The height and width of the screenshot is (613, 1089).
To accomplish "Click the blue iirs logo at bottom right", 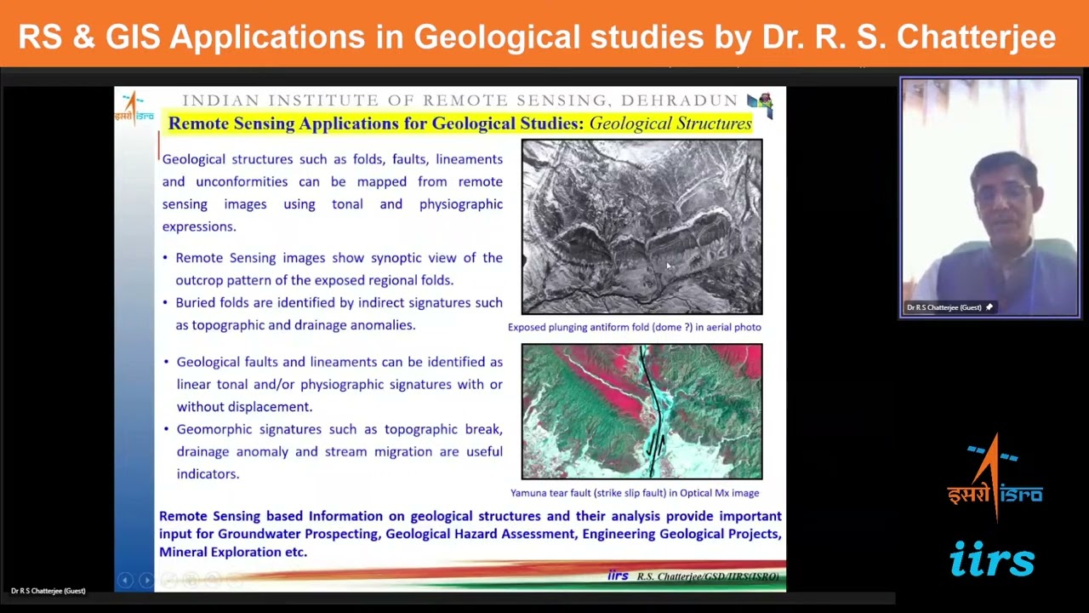I will pyautogui.click(x=992, y=559).
